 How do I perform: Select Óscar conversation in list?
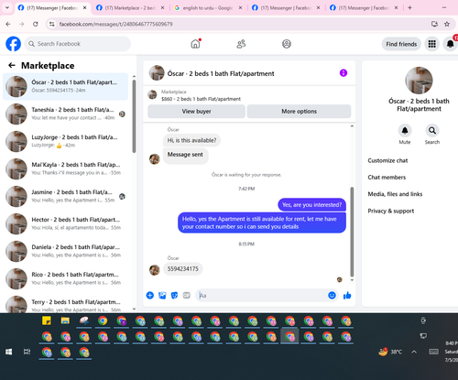tap(66, 86)
